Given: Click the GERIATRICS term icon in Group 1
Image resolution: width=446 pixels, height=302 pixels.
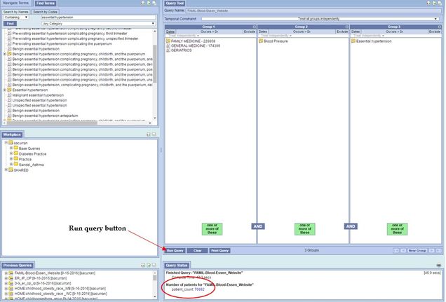Looking at the screenshot, I should [168, 50].
